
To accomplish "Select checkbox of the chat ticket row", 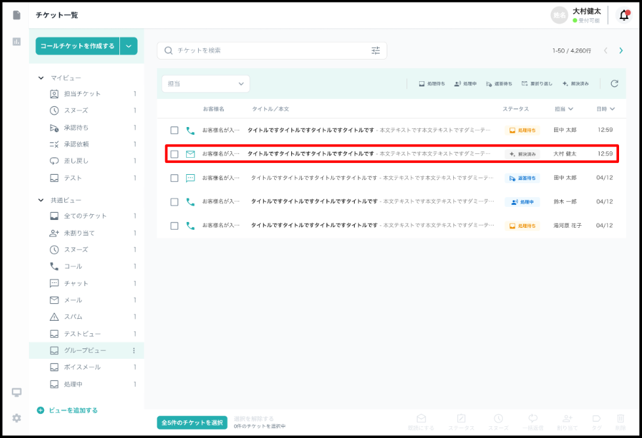I will click(x=174, y=178).
